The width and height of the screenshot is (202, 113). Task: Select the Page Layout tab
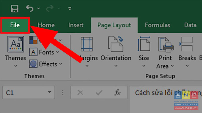pos(114,25)
